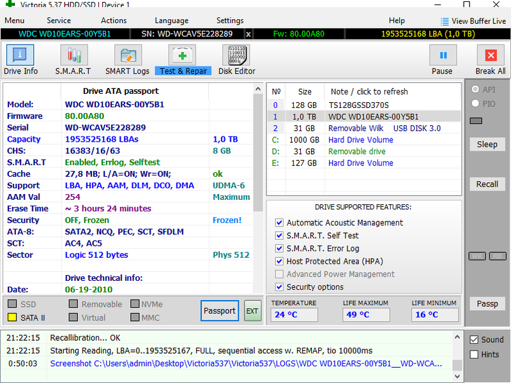Select the PIO radio button

point(475,103)
